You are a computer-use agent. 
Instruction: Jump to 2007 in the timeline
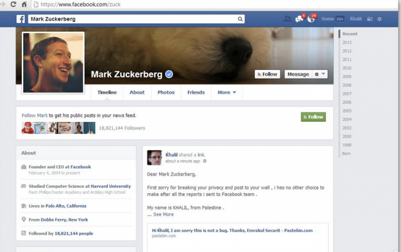[x=346, y=94]
